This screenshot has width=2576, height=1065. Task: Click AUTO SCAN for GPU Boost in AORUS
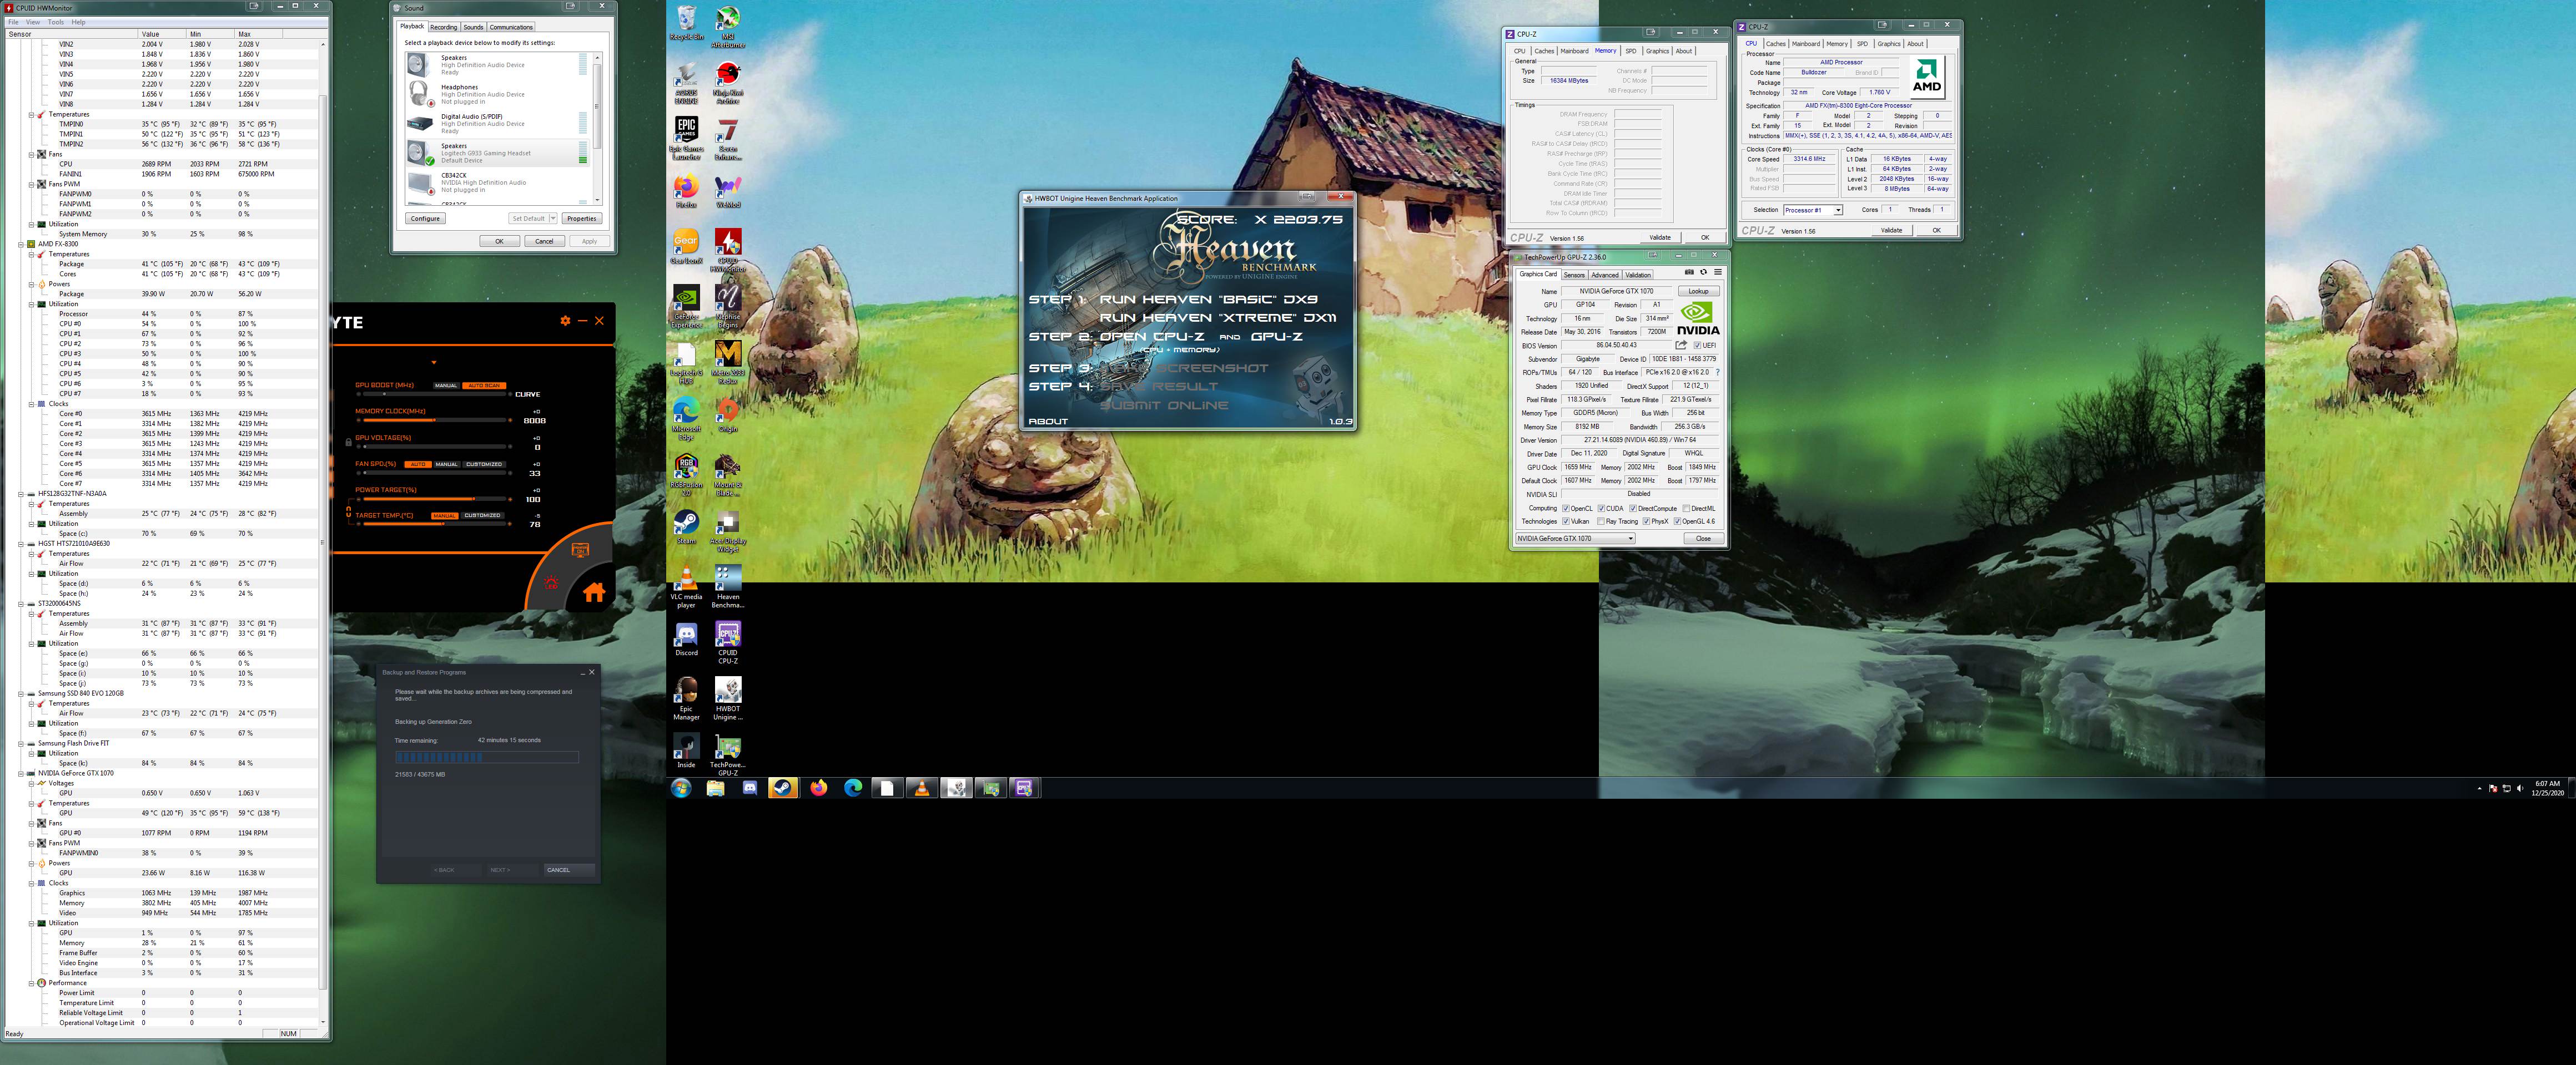pos(484,386)
